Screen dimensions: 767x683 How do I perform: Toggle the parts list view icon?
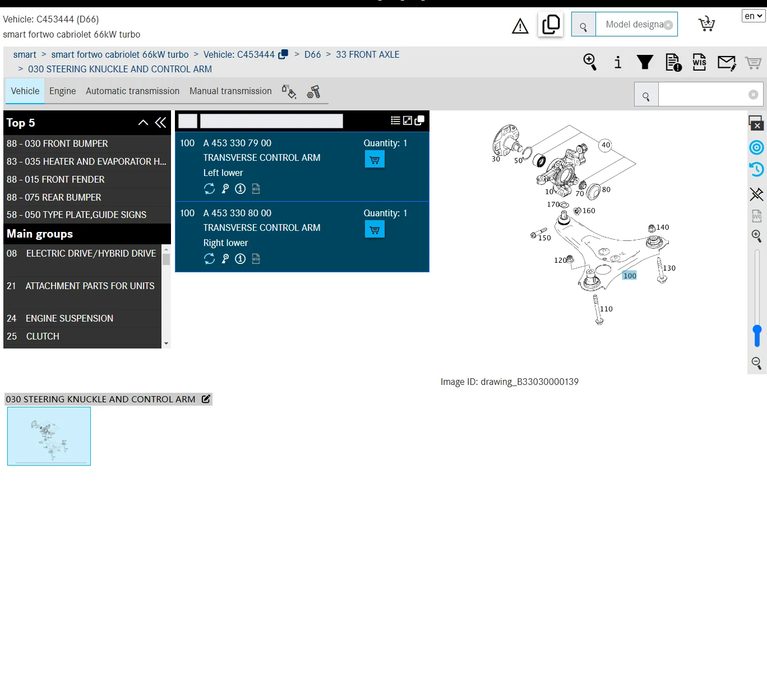395,120
